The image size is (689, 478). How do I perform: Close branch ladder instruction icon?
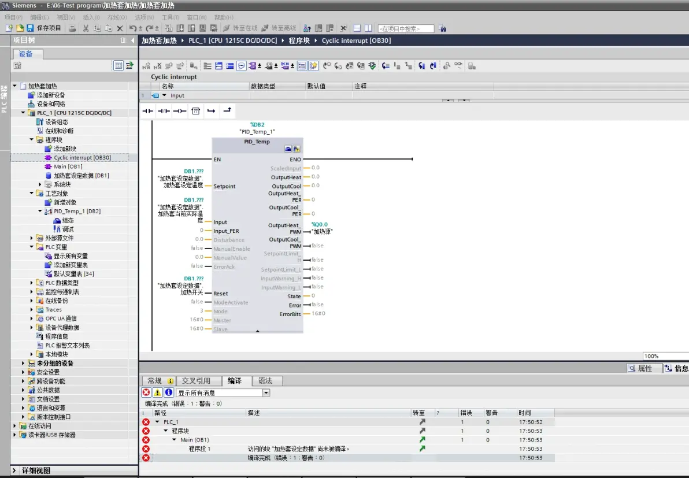227,111
